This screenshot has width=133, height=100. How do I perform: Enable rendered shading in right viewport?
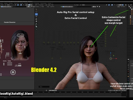pos(123,5)
